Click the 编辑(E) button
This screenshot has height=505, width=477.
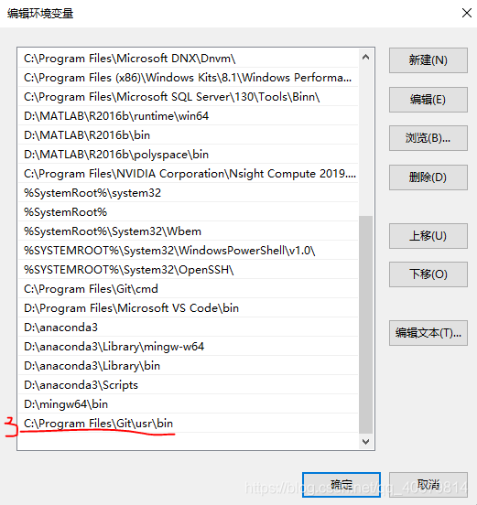[428, 100]
